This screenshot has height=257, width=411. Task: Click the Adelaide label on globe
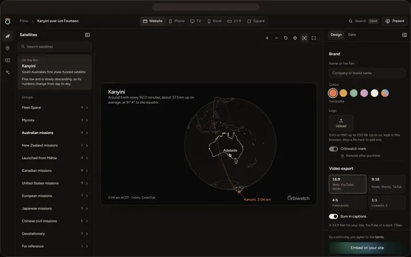coord(230,151)
